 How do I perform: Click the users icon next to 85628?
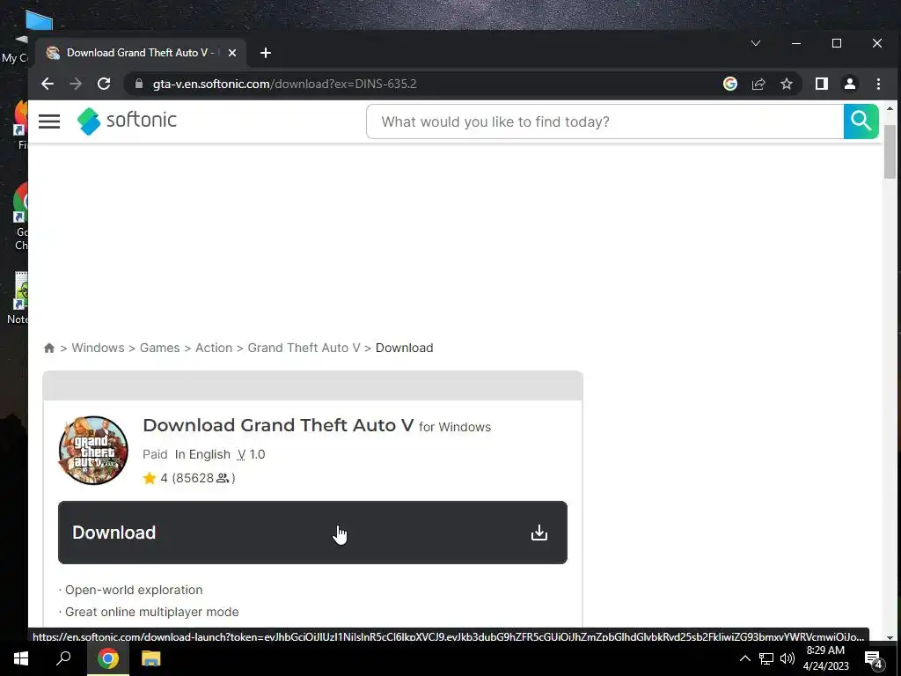(x=223, y=478)
